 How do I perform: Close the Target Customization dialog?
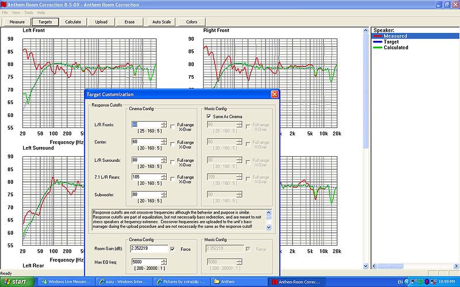pyautogui.click(x=274, y=94)
